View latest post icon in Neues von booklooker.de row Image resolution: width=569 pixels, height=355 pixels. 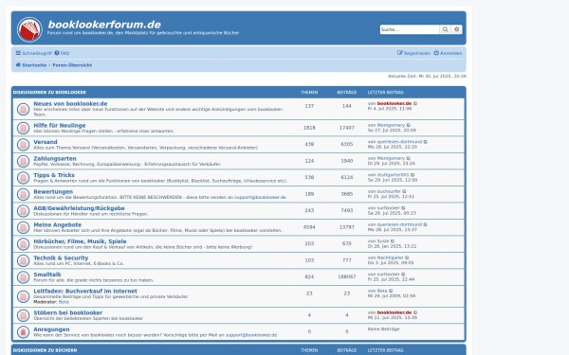[415, 103]
